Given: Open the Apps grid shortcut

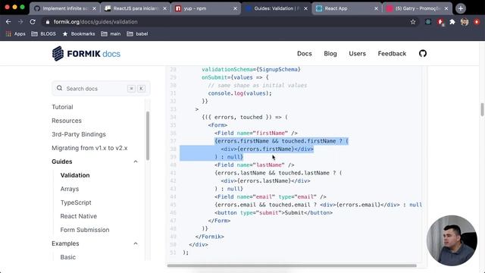Looking at the screenshot, I should point(15,33).
